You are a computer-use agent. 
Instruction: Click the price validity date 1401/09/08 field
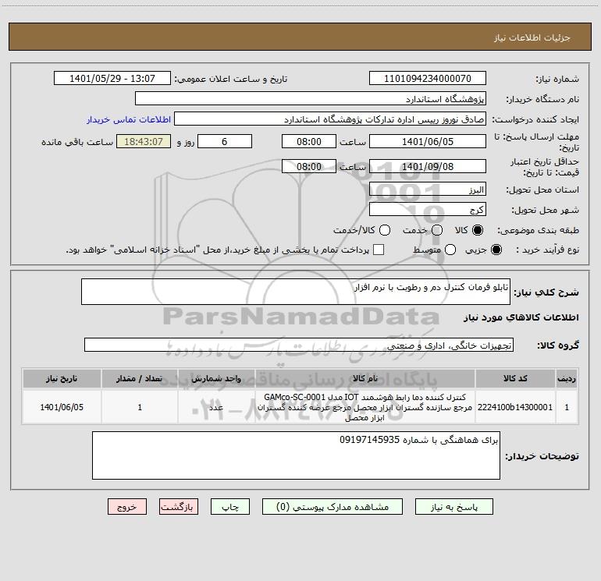[428, 167]
